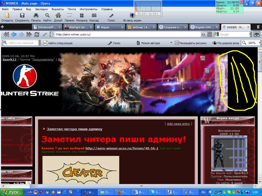Expand the quick launch overflow chevron
The width and height of the screenshot is (262, 196).
coord(78,191)
